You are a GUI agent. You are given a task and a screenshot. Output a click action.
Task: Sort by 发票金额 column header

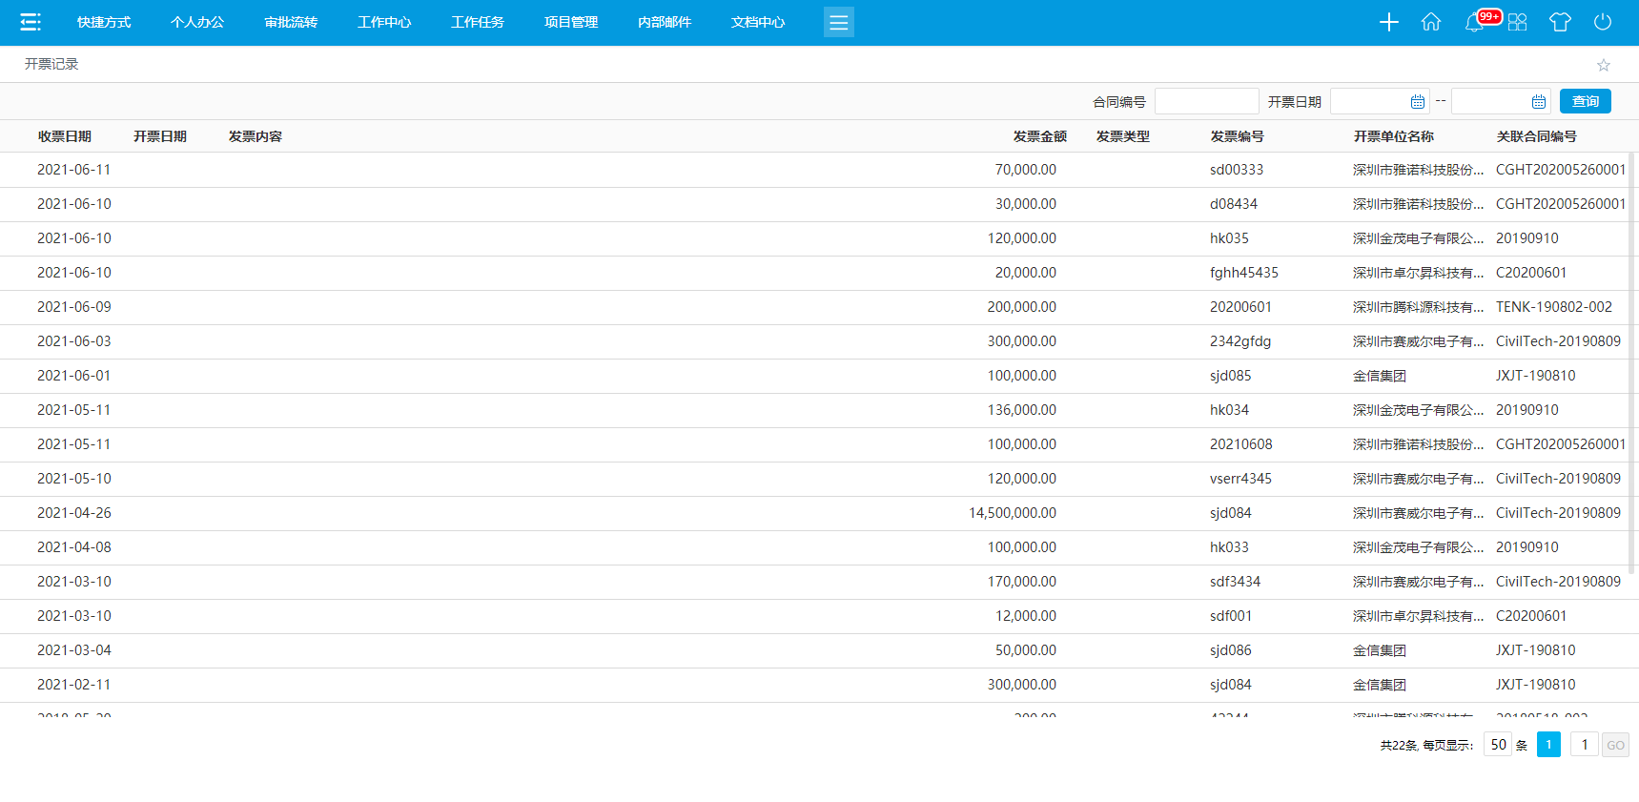tap(1039, 136)
